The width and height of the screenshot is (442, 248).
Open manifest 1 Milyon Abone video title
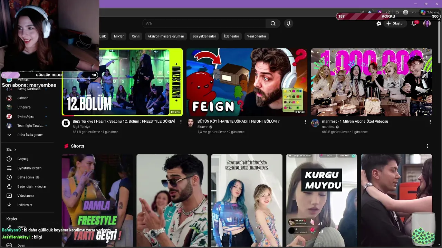355,121
